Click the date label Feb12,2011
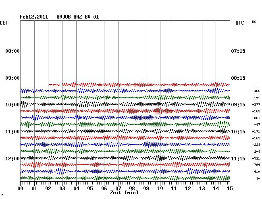 [34, 17]
